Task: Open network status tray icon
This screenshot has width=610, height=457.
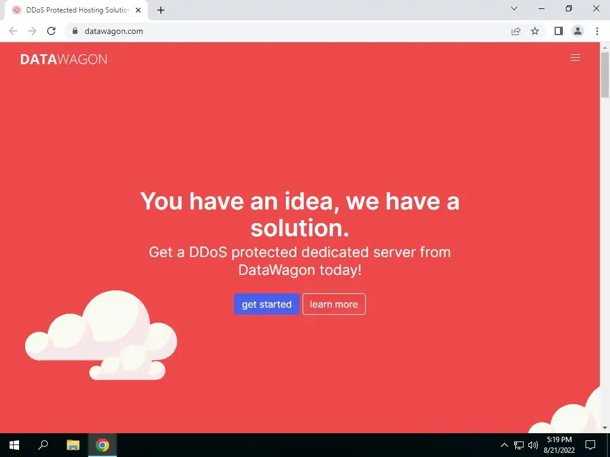Action: 519,445
